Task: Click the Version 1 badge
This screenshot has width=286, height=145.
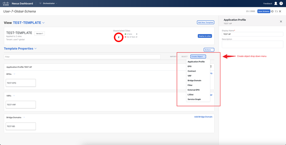Action: coord(40,33)
